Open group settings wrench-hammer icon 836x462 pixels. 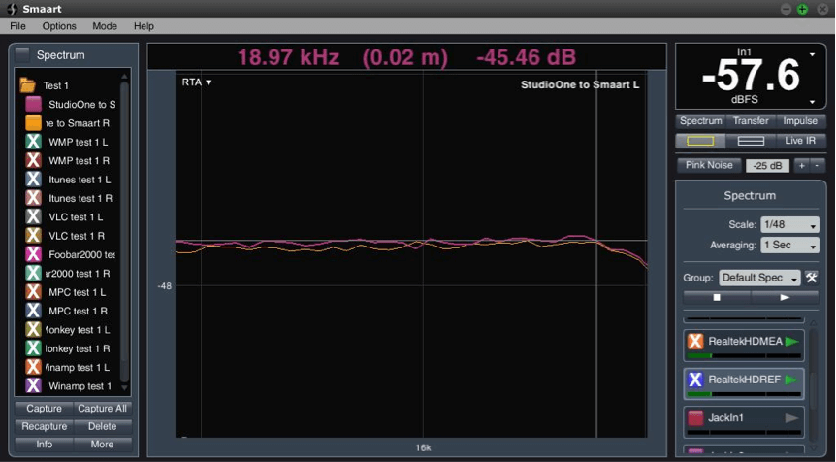point(812,278)
